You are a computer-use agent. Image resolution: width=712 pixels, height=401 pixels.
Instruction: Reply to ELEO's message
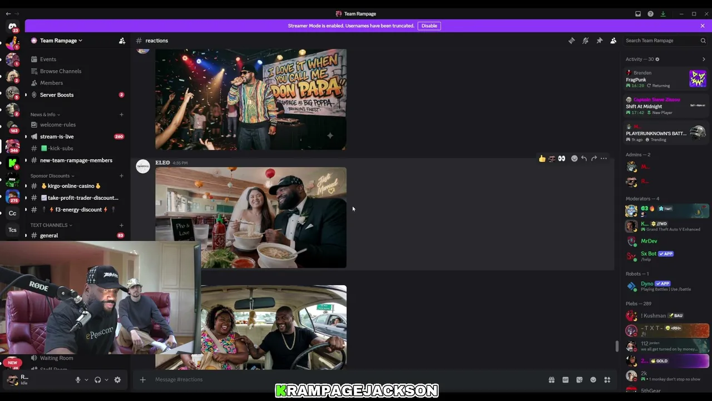584,159
